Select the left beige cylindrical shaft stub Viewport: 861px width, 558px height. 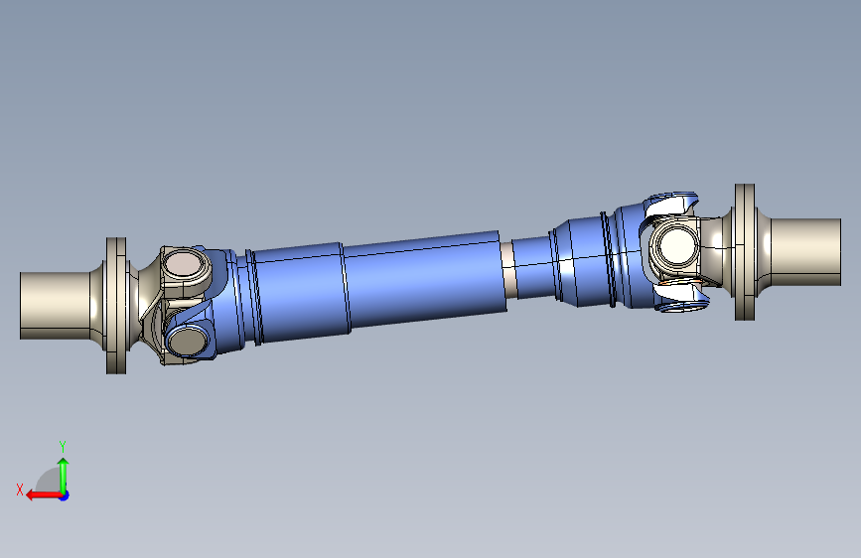(55, 306)
